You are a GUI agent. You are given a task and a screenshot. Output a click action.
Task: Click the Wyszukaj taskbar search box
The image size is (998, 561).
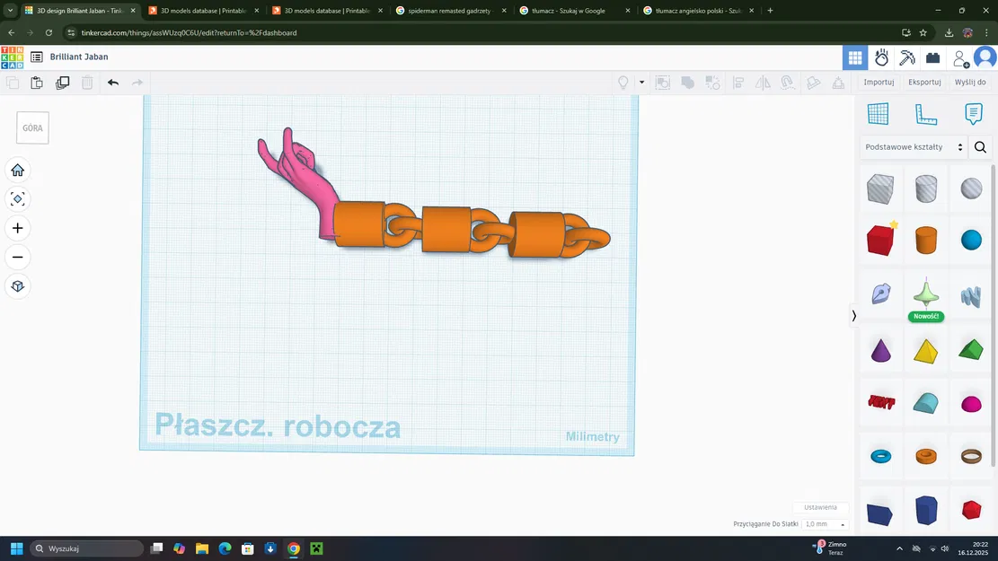tap(87, 548)
